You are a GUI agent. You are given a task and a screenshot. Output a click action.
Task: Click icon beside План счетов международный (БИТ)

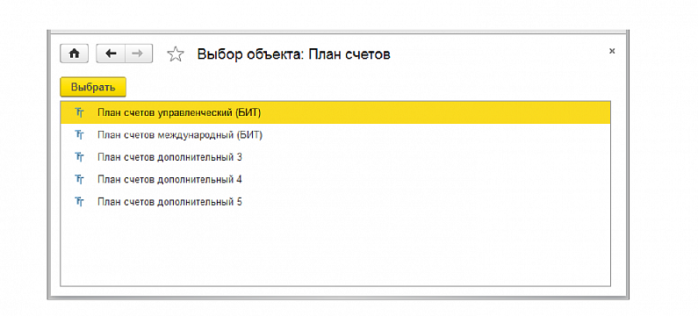(x=79, y=135)
